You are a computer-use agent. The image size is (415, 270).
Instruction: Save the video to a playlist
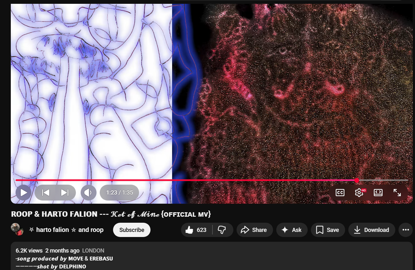[328, 230]
